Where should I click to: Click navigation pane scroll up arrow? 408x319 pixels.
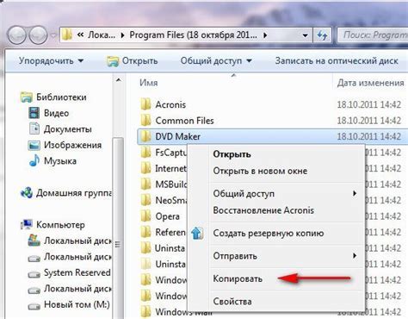[119, 80]
